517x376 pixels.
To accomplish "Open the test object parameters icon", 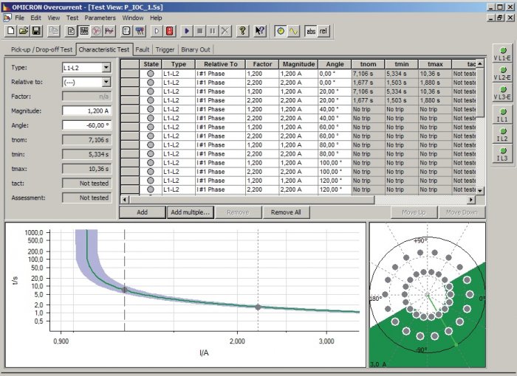I will point(126,31).
